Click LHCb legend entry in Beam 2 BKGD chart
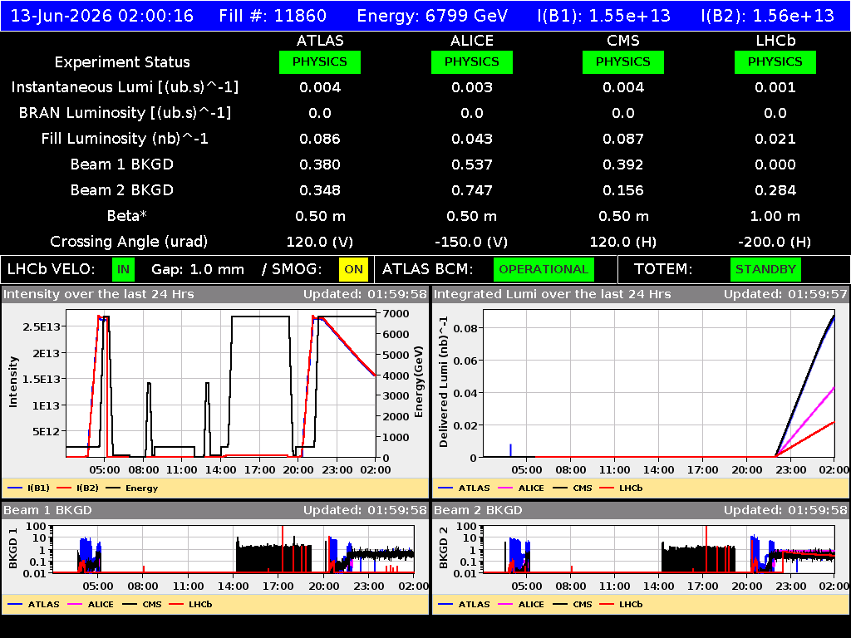This screenshot has height=638, width=851. [621, 604]
